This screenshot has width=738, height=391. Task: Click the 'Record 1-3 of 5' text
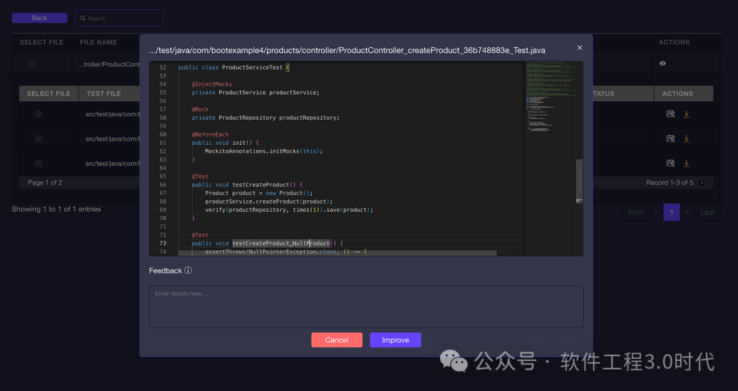tap(669, 183)
